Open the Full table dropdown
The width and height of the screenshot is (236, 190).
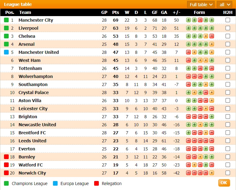click(201, 4)
